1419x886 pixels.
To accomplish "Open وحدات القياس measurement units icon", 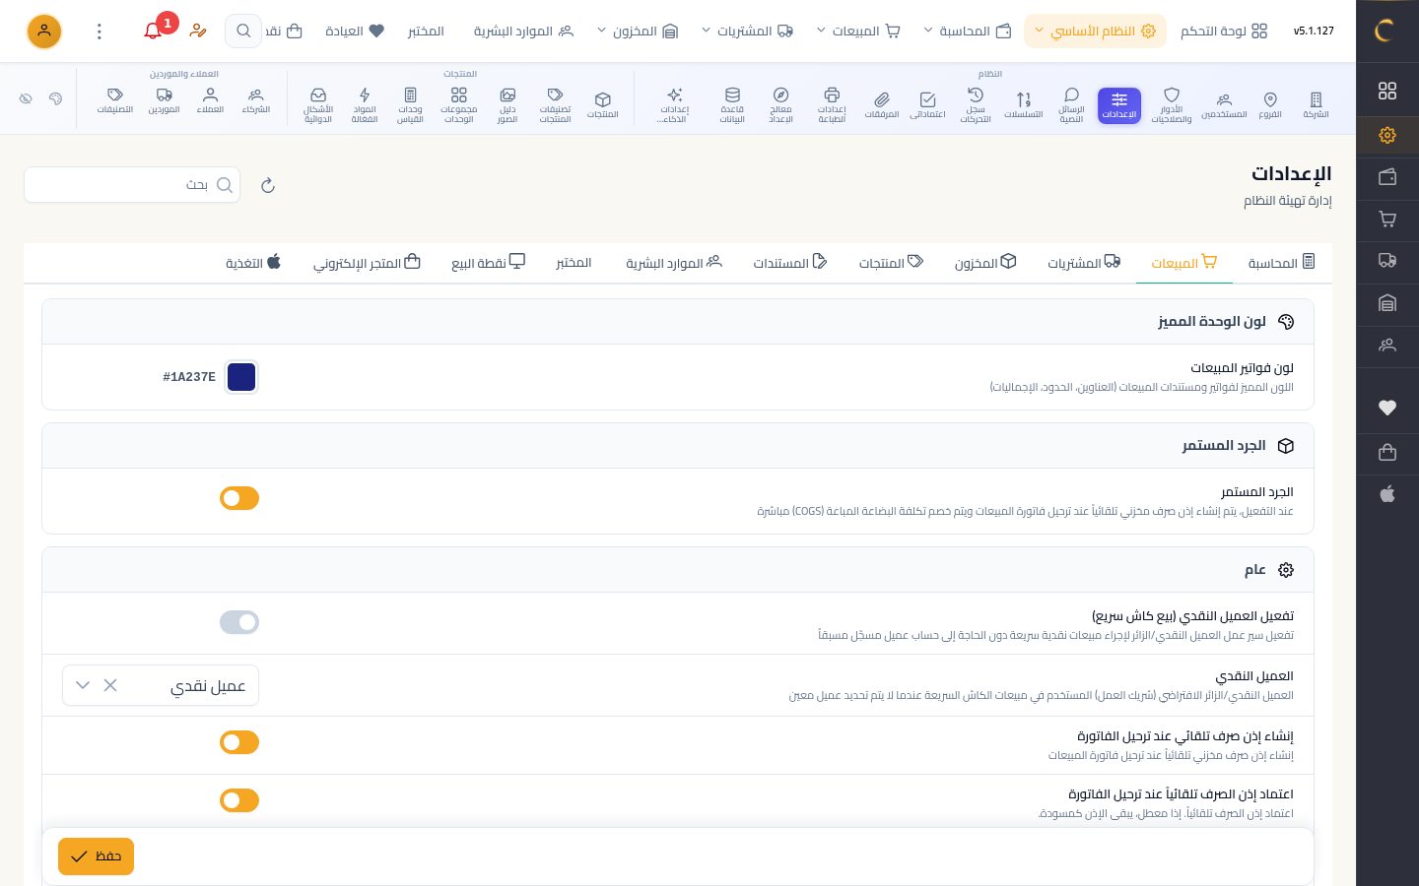I will (410, 105).
